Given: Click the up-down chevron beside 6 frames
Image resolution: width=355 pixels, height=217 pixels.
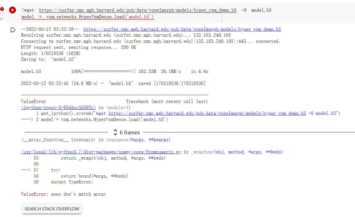Looking at the screenshot, I should [x=115, y=132].
